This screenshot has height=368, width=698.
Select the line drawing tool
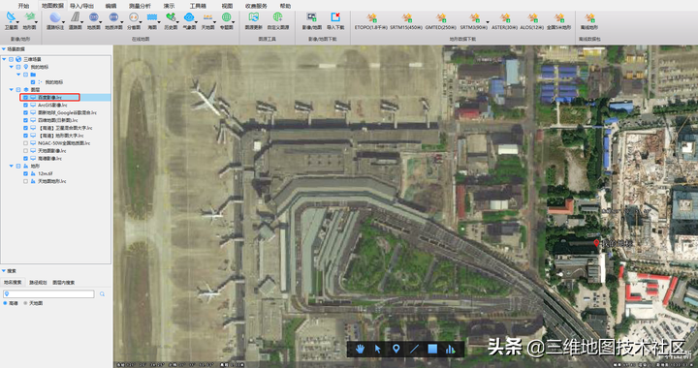[414, 349]
